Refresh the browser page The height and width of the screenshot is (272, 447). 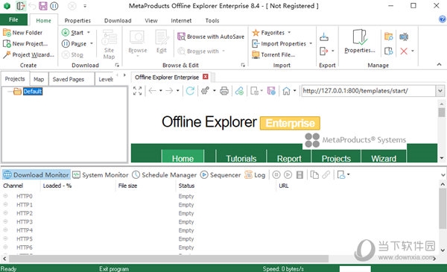pos(190,91)
